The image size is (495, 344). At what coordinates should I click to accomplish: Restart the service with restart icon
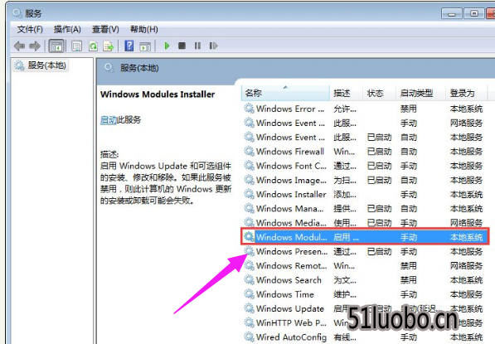coord(213,46)
